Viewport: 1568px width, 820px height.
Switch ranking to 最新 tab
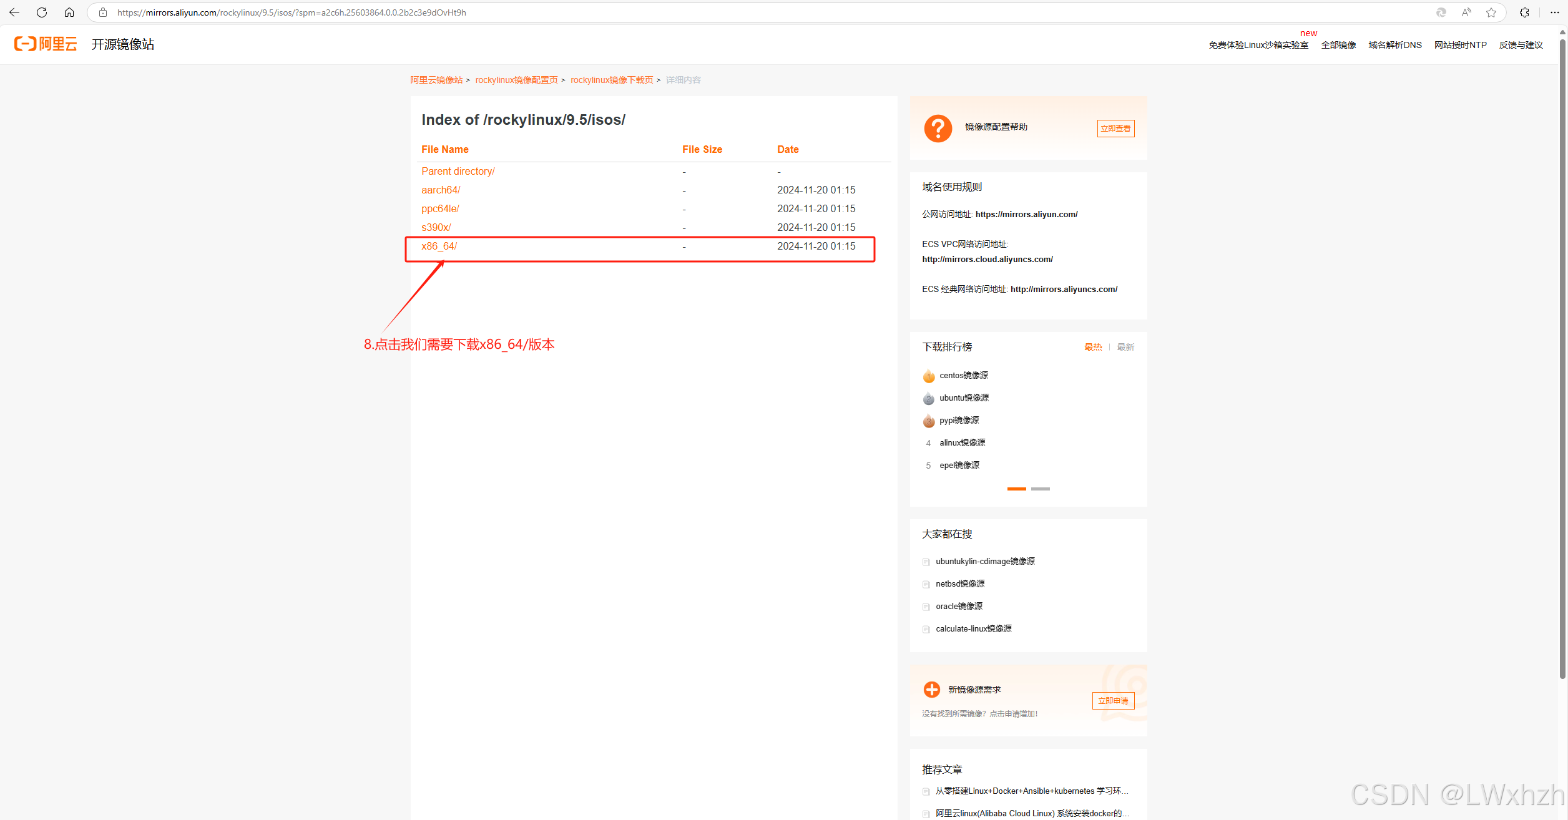pos(1125,347)
